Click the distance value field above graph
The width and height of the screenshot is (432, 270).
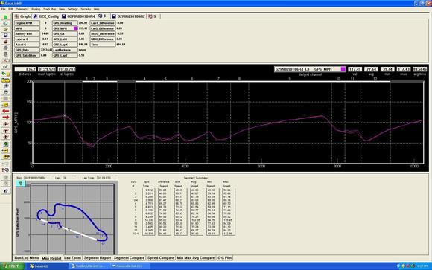pyautogui.click(x=25, y=69)
